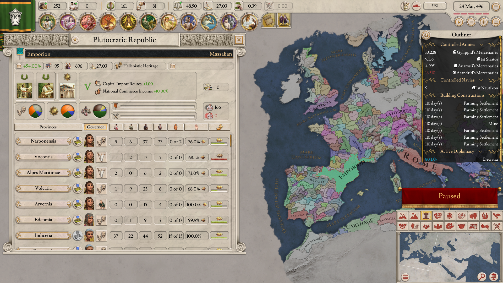Click the population type pie chart
The height and width of the screenshot is (283, 503).
(100, 111)
